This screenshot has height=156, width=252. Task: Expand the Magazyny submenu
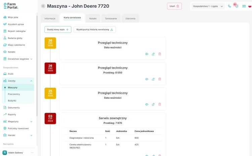[31, 122]
